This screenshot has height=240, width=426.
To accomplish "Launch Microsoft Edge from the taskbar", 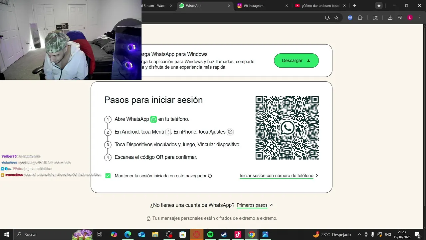I will point(128,234).
